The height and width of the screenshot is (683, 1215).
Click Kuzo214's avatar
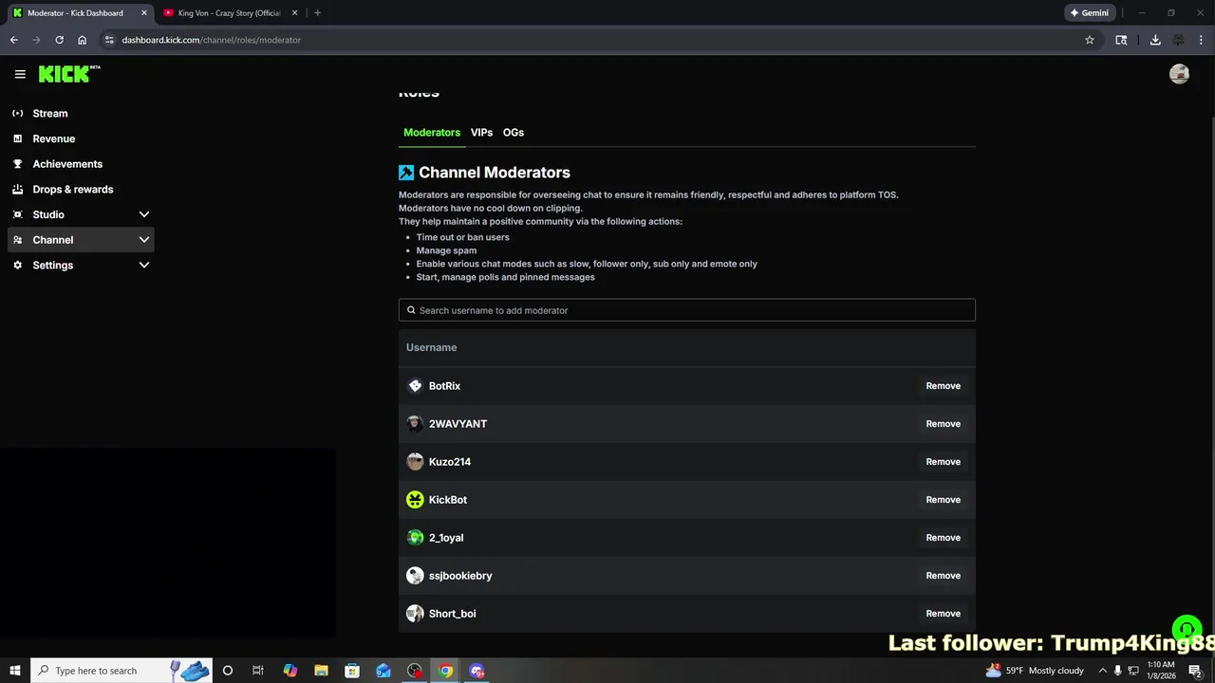click(415, 462)
